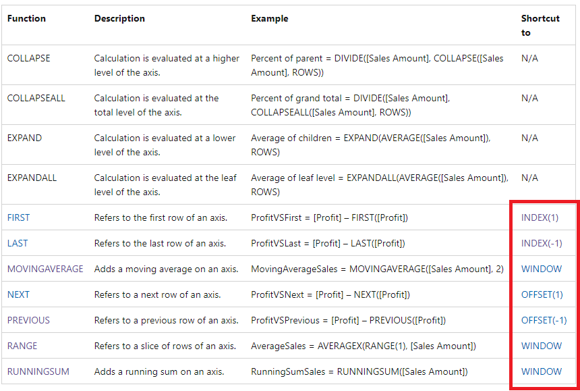Click the COLLAPSE function name cell
Image resolution: width=580 pixels, height=391 pixels.
point(29,58)
